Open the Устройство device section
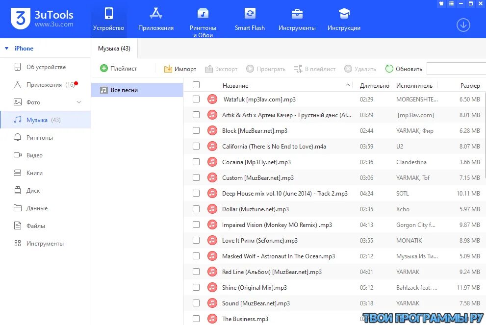486x325 pixels. [108, 19]
